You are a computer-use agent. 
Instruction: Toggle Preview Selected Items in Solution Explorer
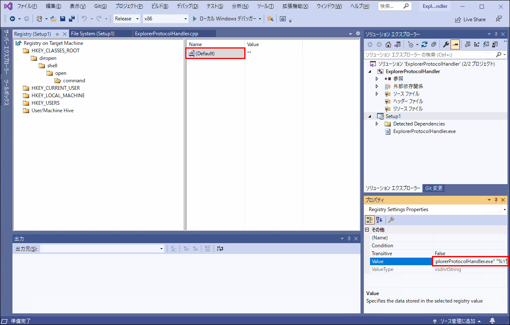[455, 44]
